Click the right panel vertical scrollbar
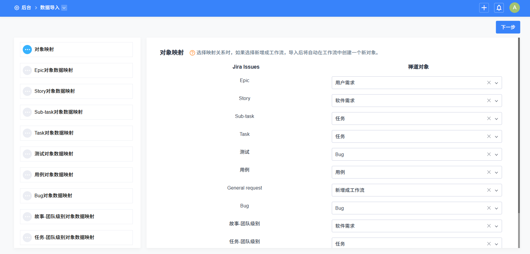Viewport: 530px width, 254px height. coord(519,125)
